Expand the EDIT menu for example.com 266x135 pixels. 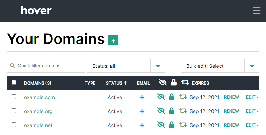click(x=252, y=97)
